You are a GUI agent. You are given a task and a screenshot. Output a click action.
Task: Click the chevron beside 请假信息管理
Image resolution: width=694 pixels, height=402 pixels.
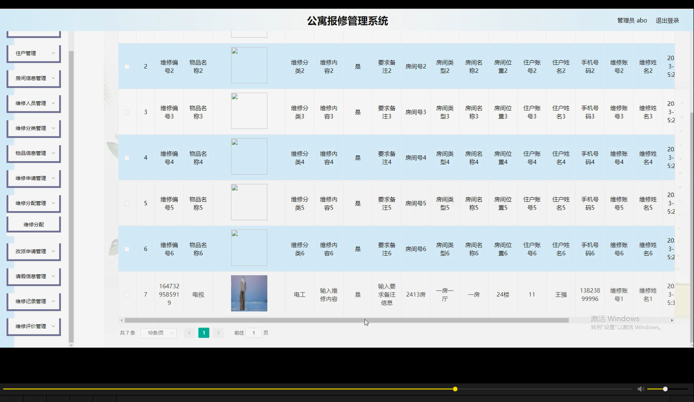point(53,276)
